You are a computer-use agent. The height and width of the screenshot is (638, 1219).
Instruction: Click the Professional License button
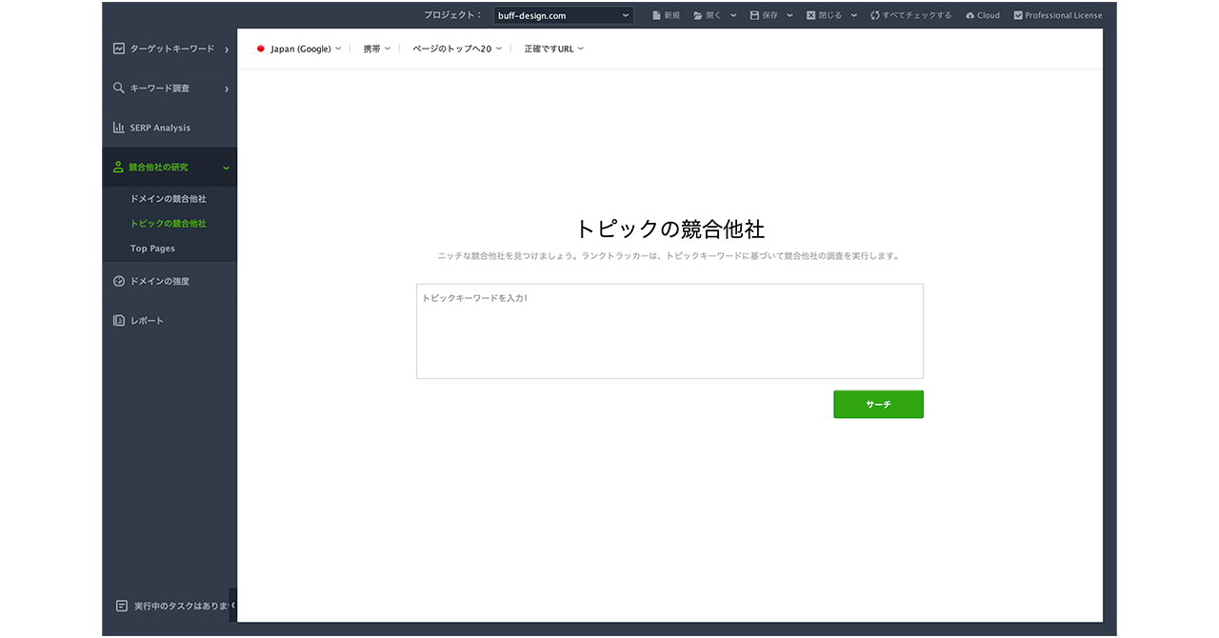(x=1057, y=15)
